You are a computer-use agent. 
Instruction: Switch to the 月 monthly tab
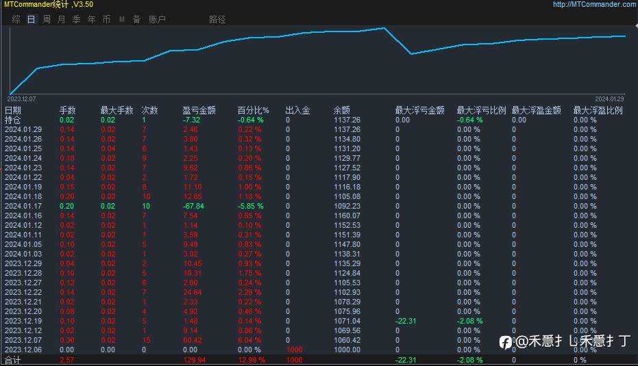(62, 19)
